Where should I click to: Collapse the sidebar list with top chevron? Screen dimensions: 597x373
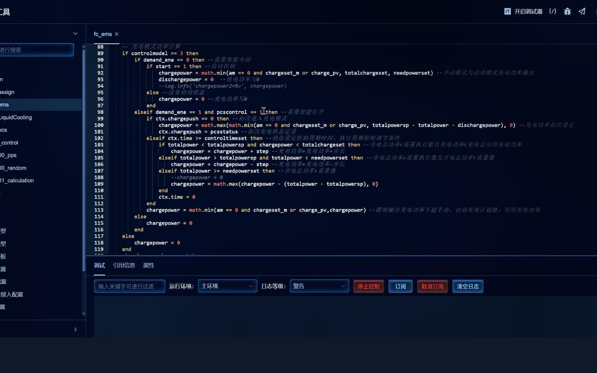pyautogui.click(x=75, y=34)
